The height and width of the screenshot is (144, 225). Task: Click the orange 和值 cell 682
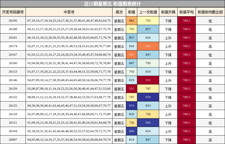tap(132, 21)
